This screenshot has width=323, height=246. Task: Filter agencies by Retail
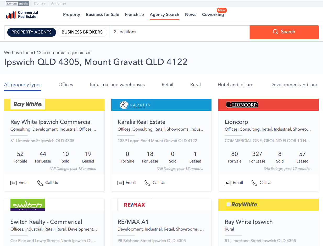pyautogui.click(x=168, y=85)
